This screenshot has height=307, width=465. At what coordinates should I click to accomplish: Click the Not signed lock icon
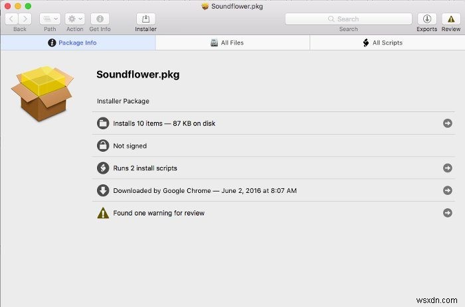click(x=103, y=146)
